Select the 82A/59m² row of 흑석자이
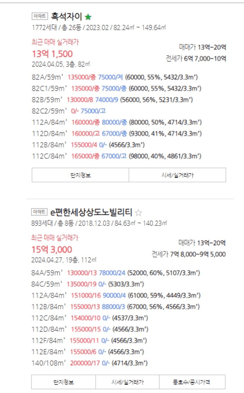This screenshot has height=393, width=244. 48,77
